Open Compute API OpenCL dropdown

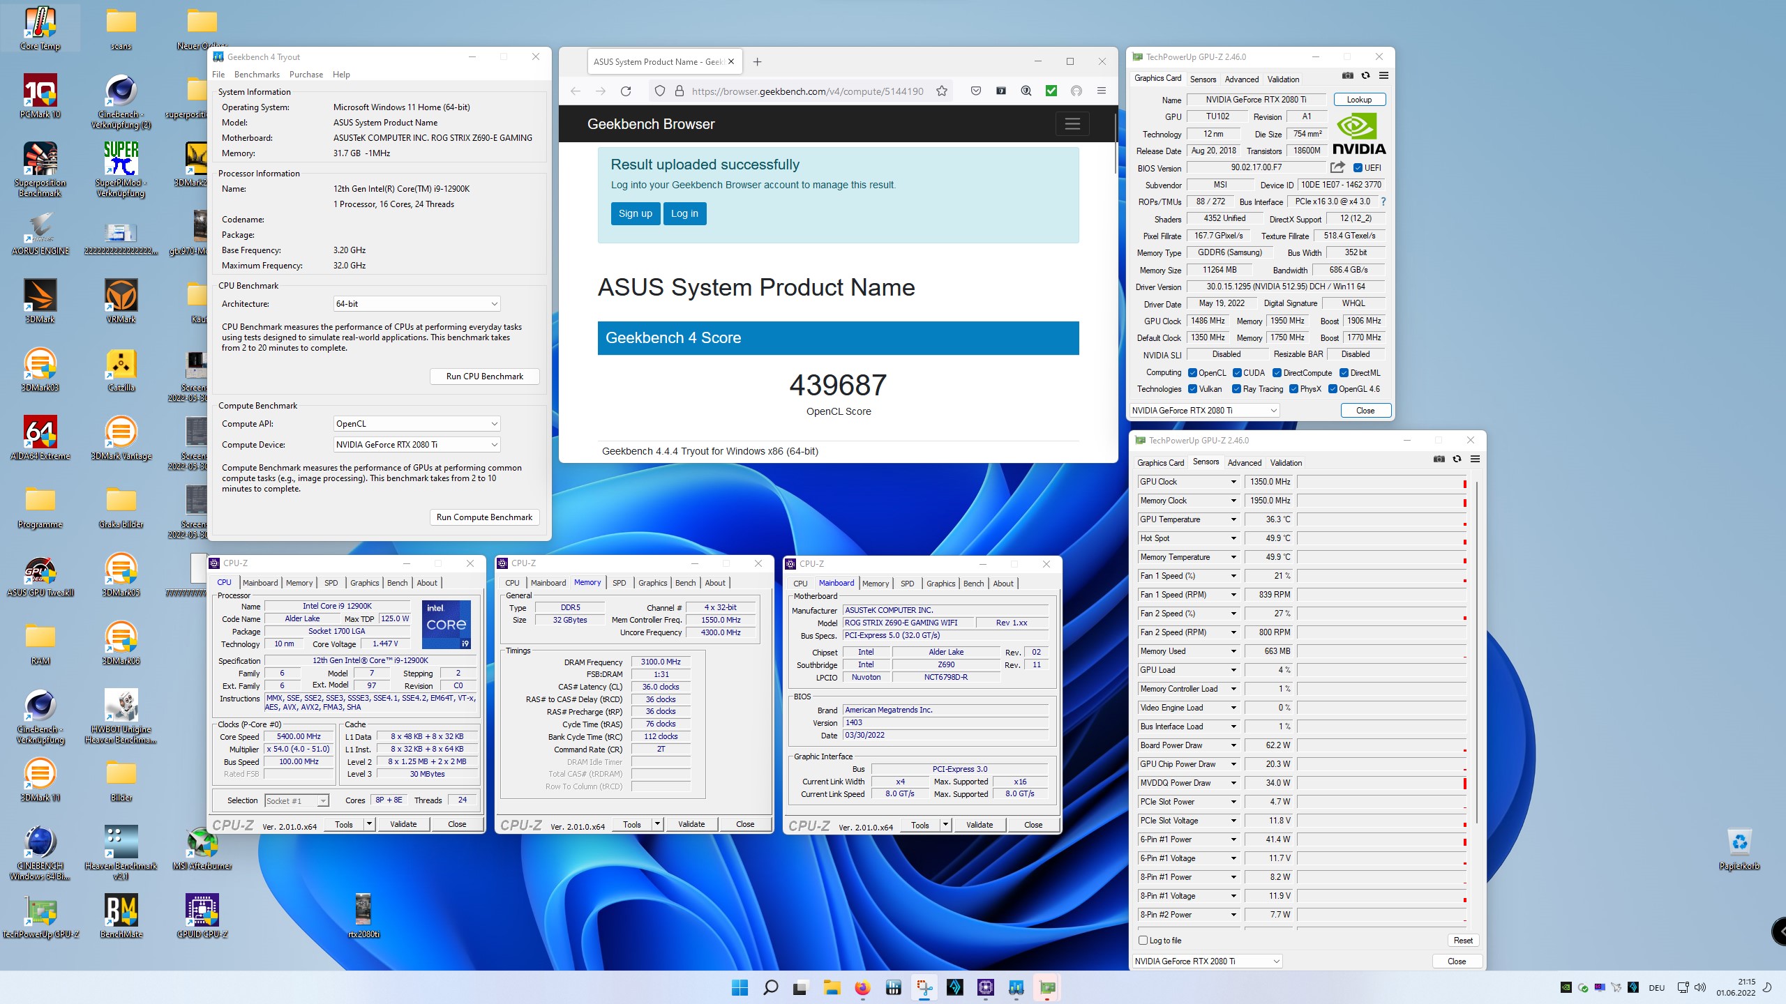click(x=417, y=424)
